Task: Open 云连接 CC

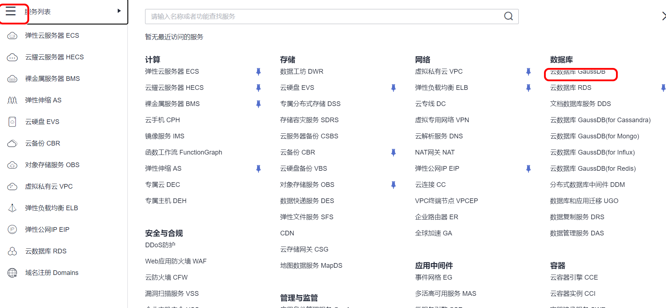Action: [x=430, y=185]
